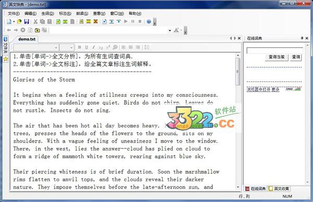Switch to the 英文收集 tab
Viewport: 313px width, 202px height.
click(x=279, y=188)
